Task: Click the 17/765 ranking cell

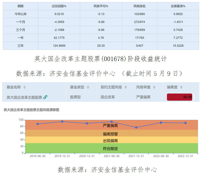Action: click(139, 38)
